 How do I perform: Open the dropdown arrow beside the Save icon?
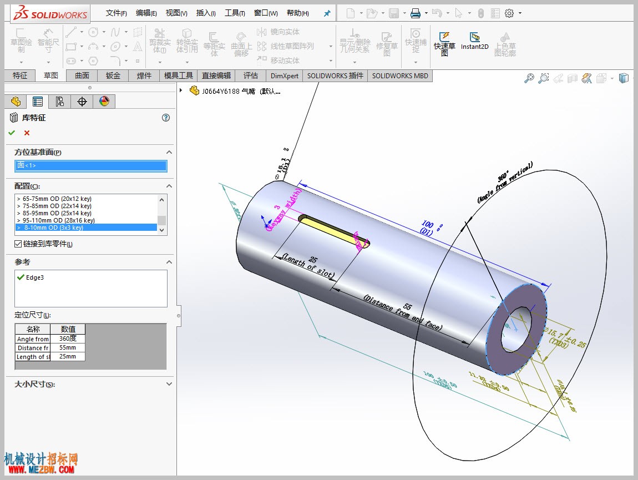(404, 13)
